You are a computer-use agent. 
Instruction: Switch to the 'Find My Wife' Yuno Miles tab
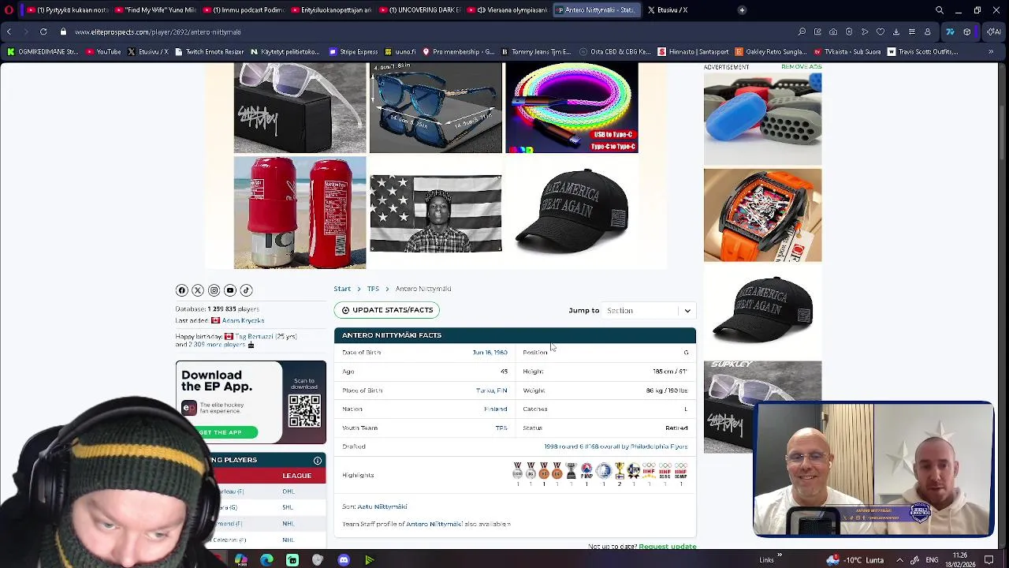click(x=155, y=10)
